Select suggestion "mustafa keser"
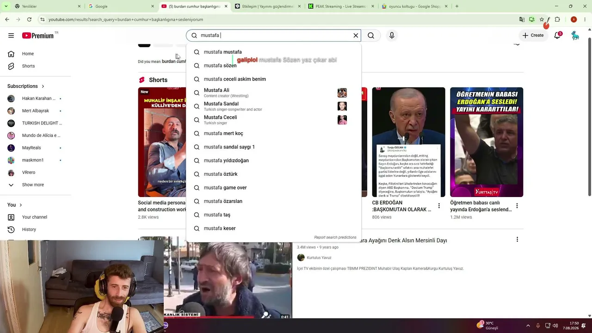 [x=274, y=228]
